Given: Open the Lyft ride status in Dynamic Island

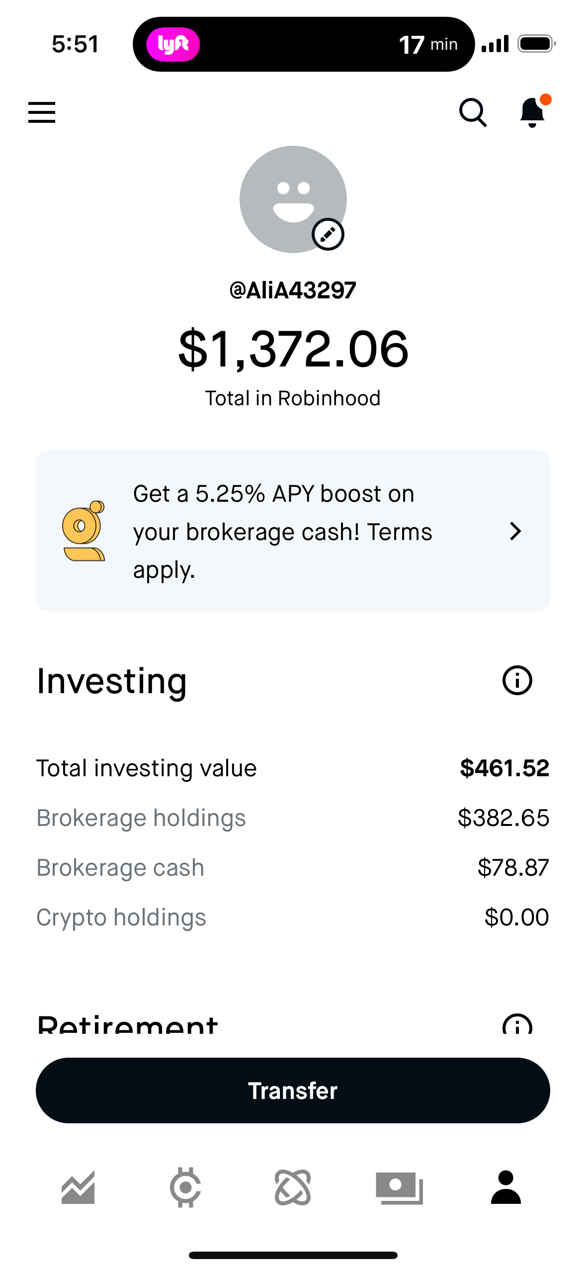Looking at the screenshot, I should tap(303, 44).
